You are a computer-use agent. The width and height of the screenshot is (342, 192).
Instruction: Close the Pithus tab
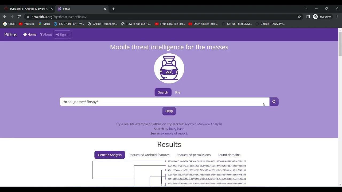tap(105, 9)
